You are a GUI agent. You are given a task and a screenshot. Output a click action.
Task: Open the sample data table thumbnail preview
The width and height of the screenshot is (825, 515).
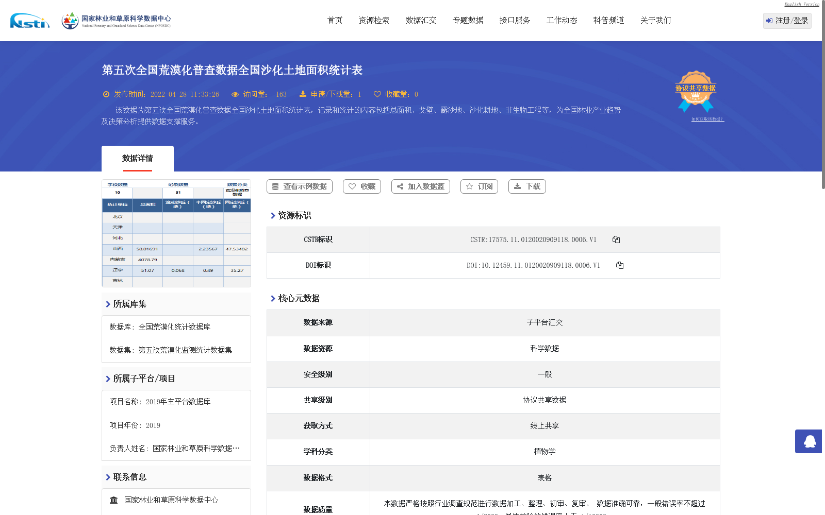[176, 233]
